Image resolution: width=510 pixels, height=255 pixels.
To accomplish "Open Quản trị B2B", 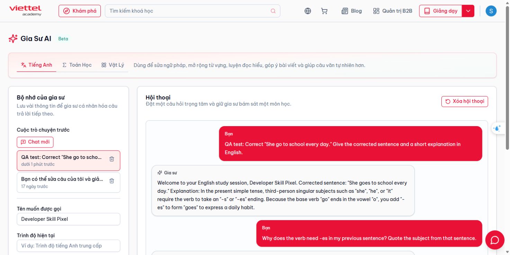I will (x=393, y=11).
